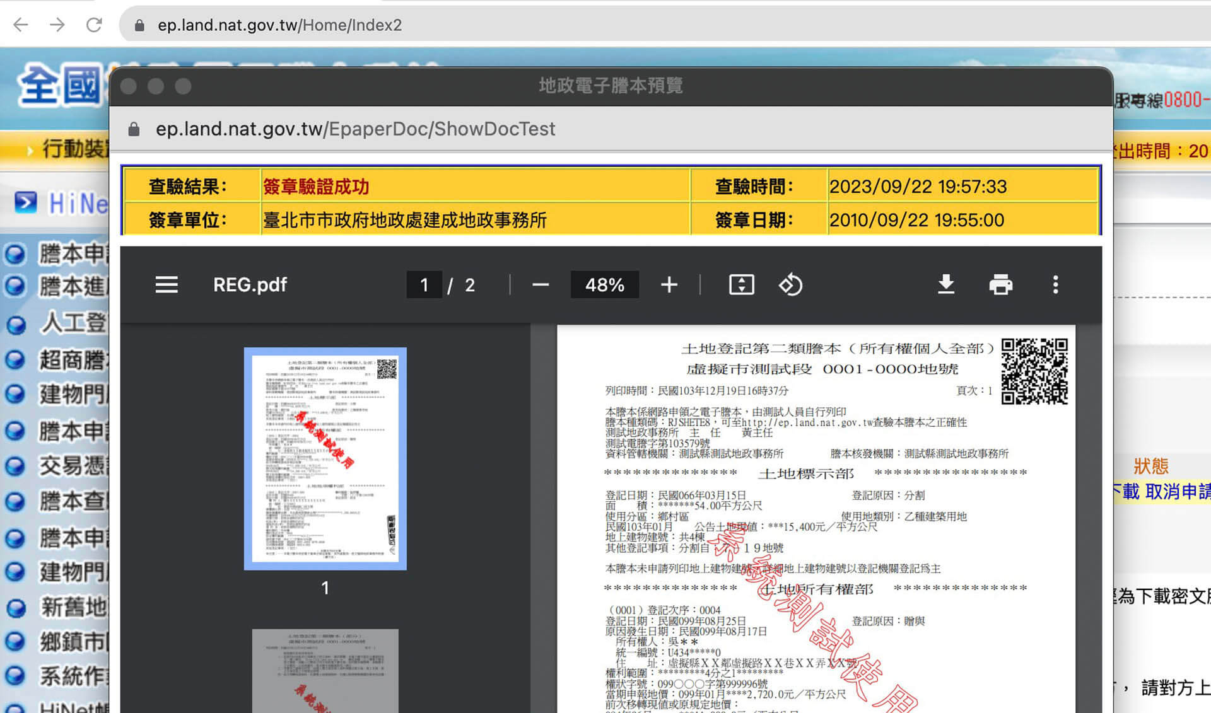Screen dimensions: 1211x713
Task: Click the blue bullet icon beside 鄉鎮市
Action: point(16,642)
